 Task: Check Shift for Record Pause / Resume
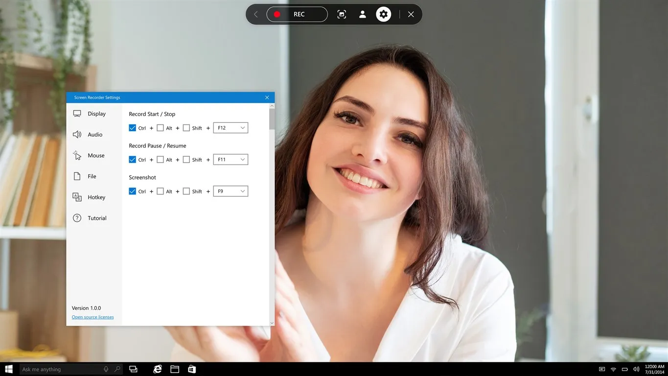point(186,159)
